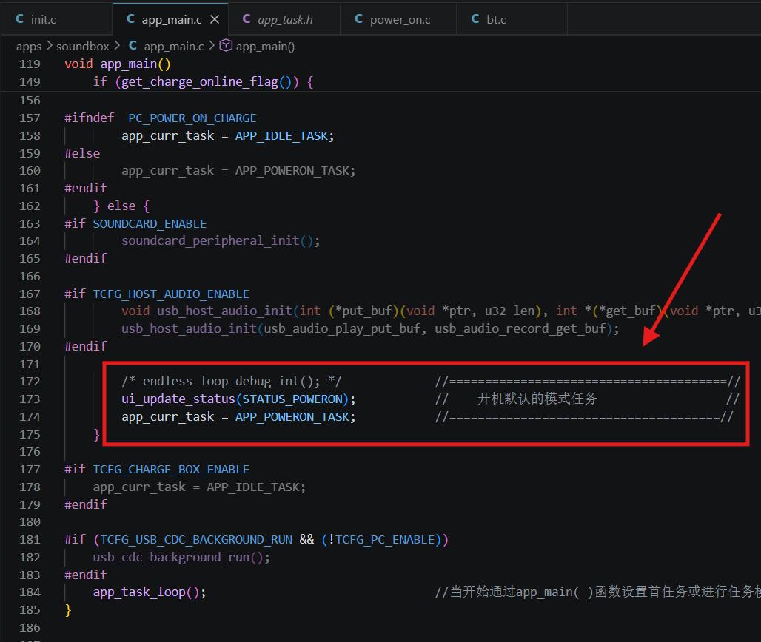The height and width of the screenshot is (642, 761).
Task: Click 'soundbox' breadcrumb folder
Action: [82, 46]
